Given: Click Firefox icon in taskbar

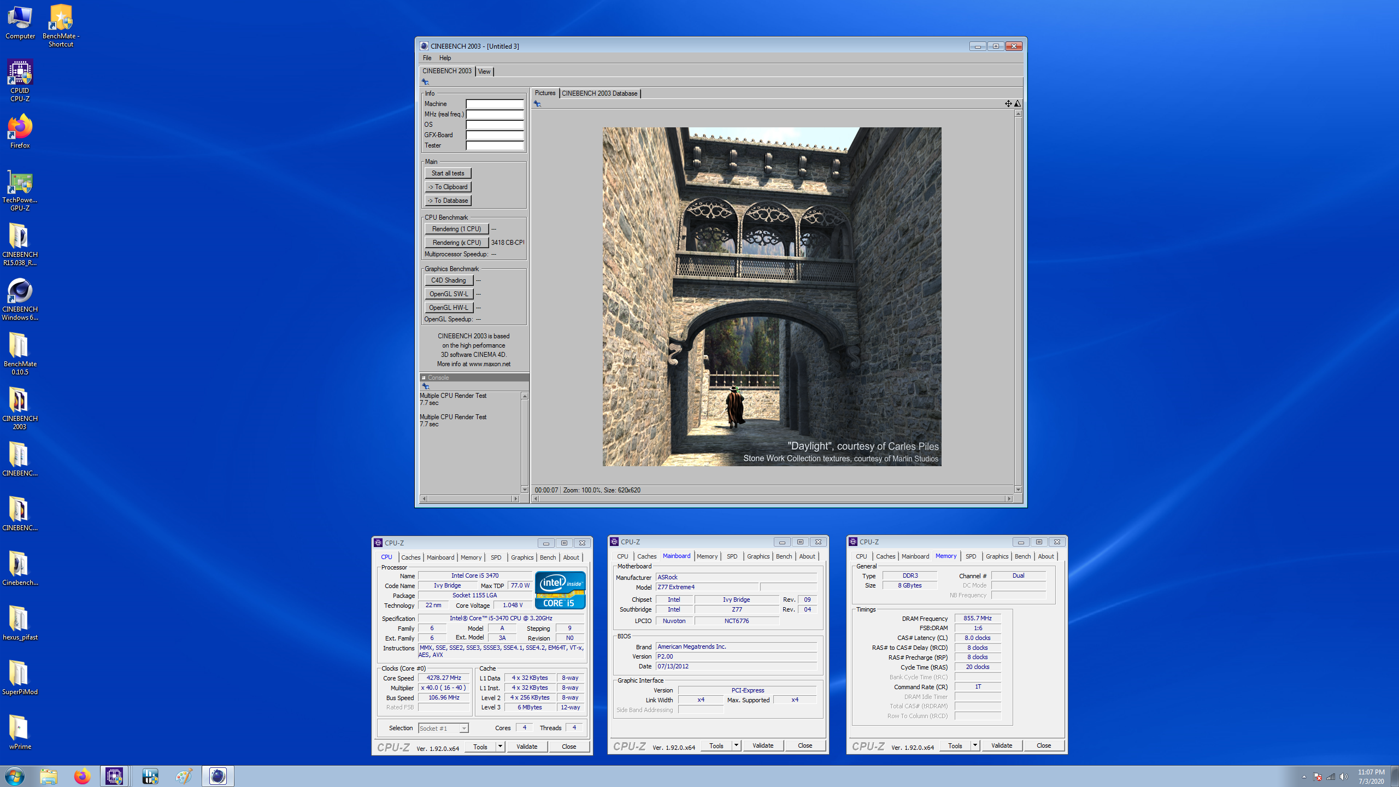Looking at the screenshot, I should [83, 776].
